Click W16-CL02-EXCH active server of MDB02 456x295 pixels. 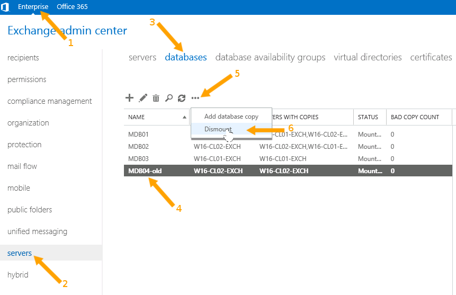[x=217, y=147]
